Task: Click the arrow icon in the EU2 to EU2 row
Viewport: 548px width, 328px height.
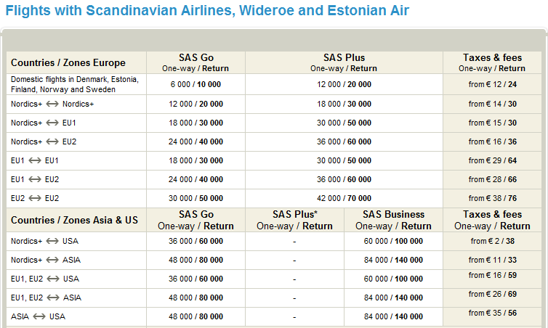Action: [35, 198]
